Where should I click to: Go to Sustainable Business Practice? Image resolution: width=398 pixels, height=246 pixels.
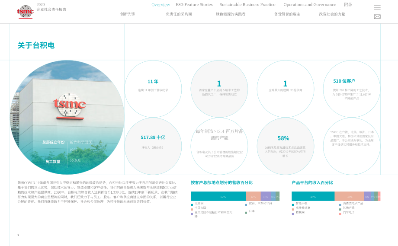(x=247, y=5)
